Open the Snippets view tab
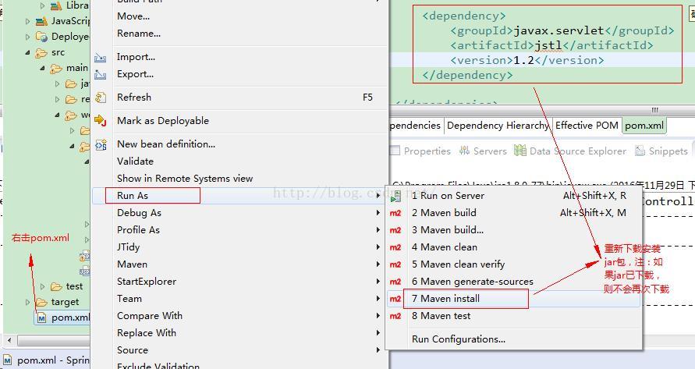 click(x=661, y=151)
